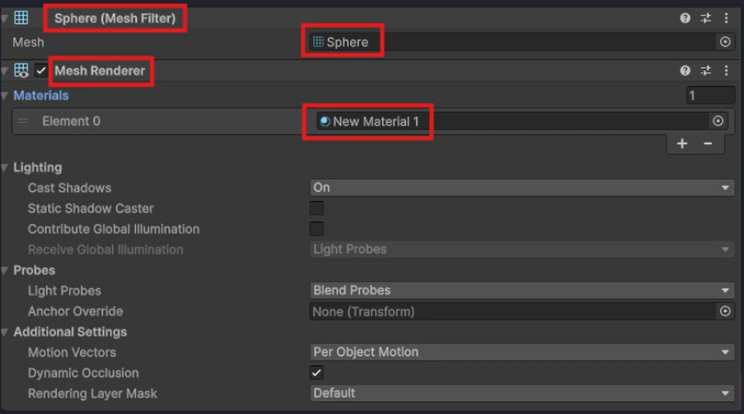Open the Mesh Filter three-dot context menu

(726, 18)
